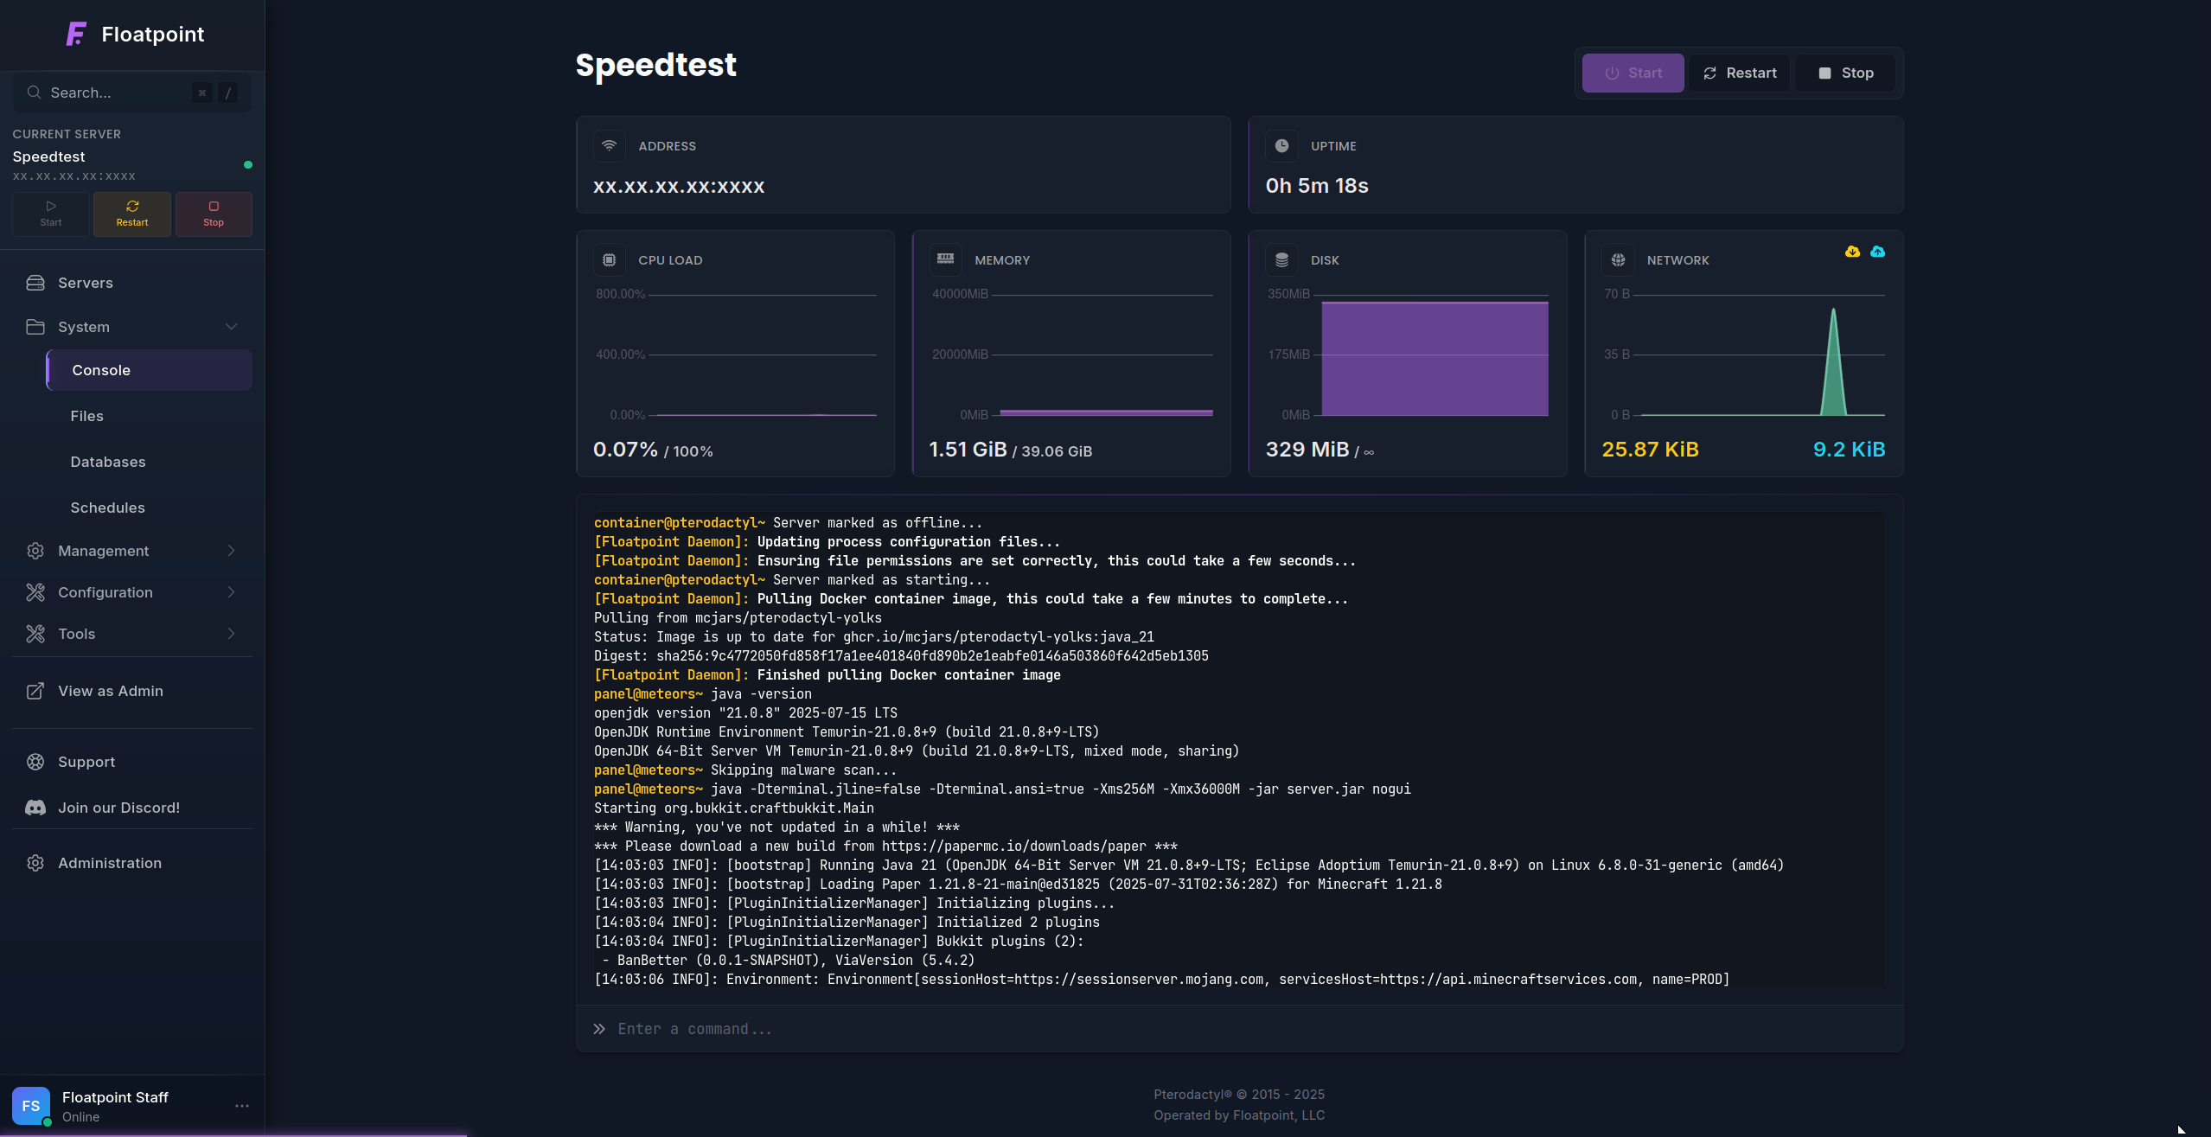Screen dimensions: 2211x1137
Task: Click the Join our Discord icon
Action: 35,808
